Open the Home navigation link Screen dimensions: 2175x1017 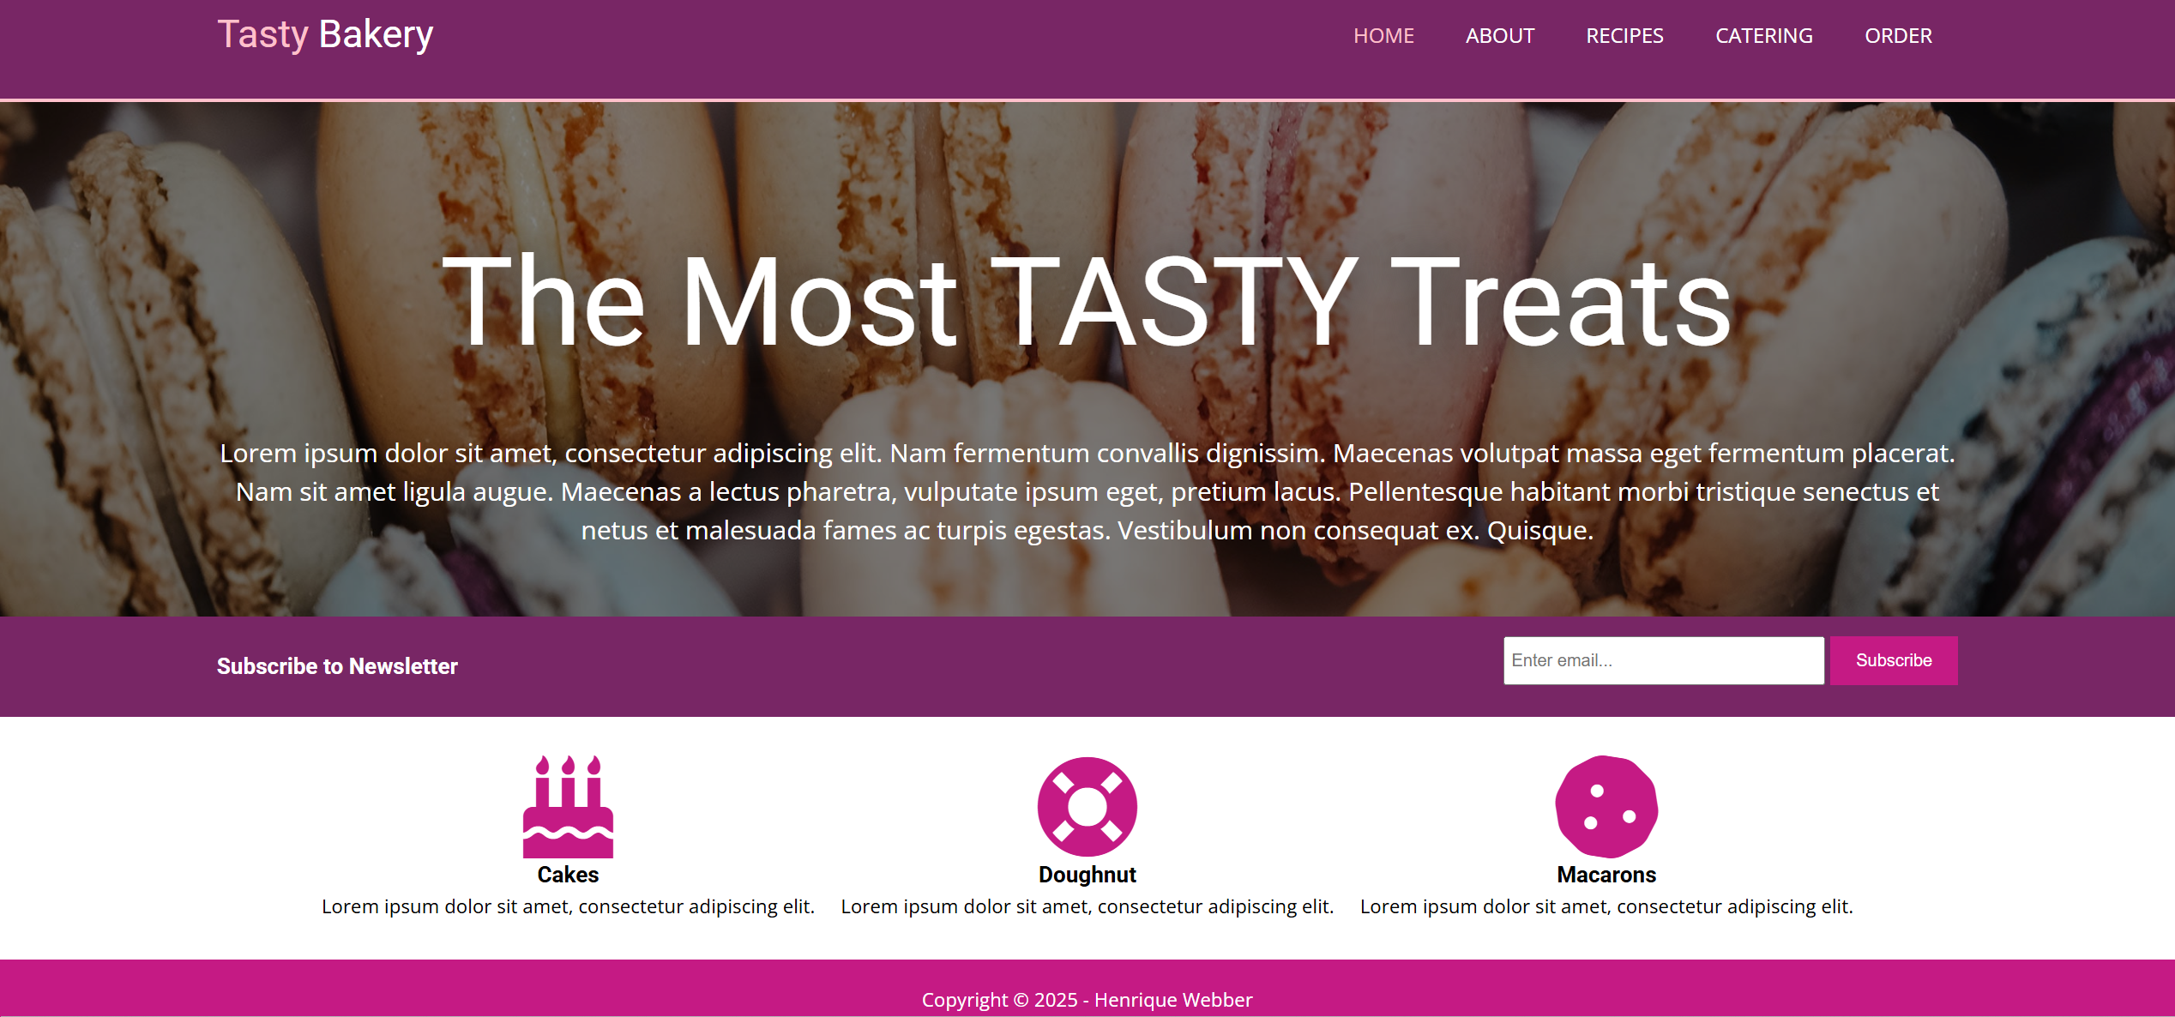[1383, 36]
